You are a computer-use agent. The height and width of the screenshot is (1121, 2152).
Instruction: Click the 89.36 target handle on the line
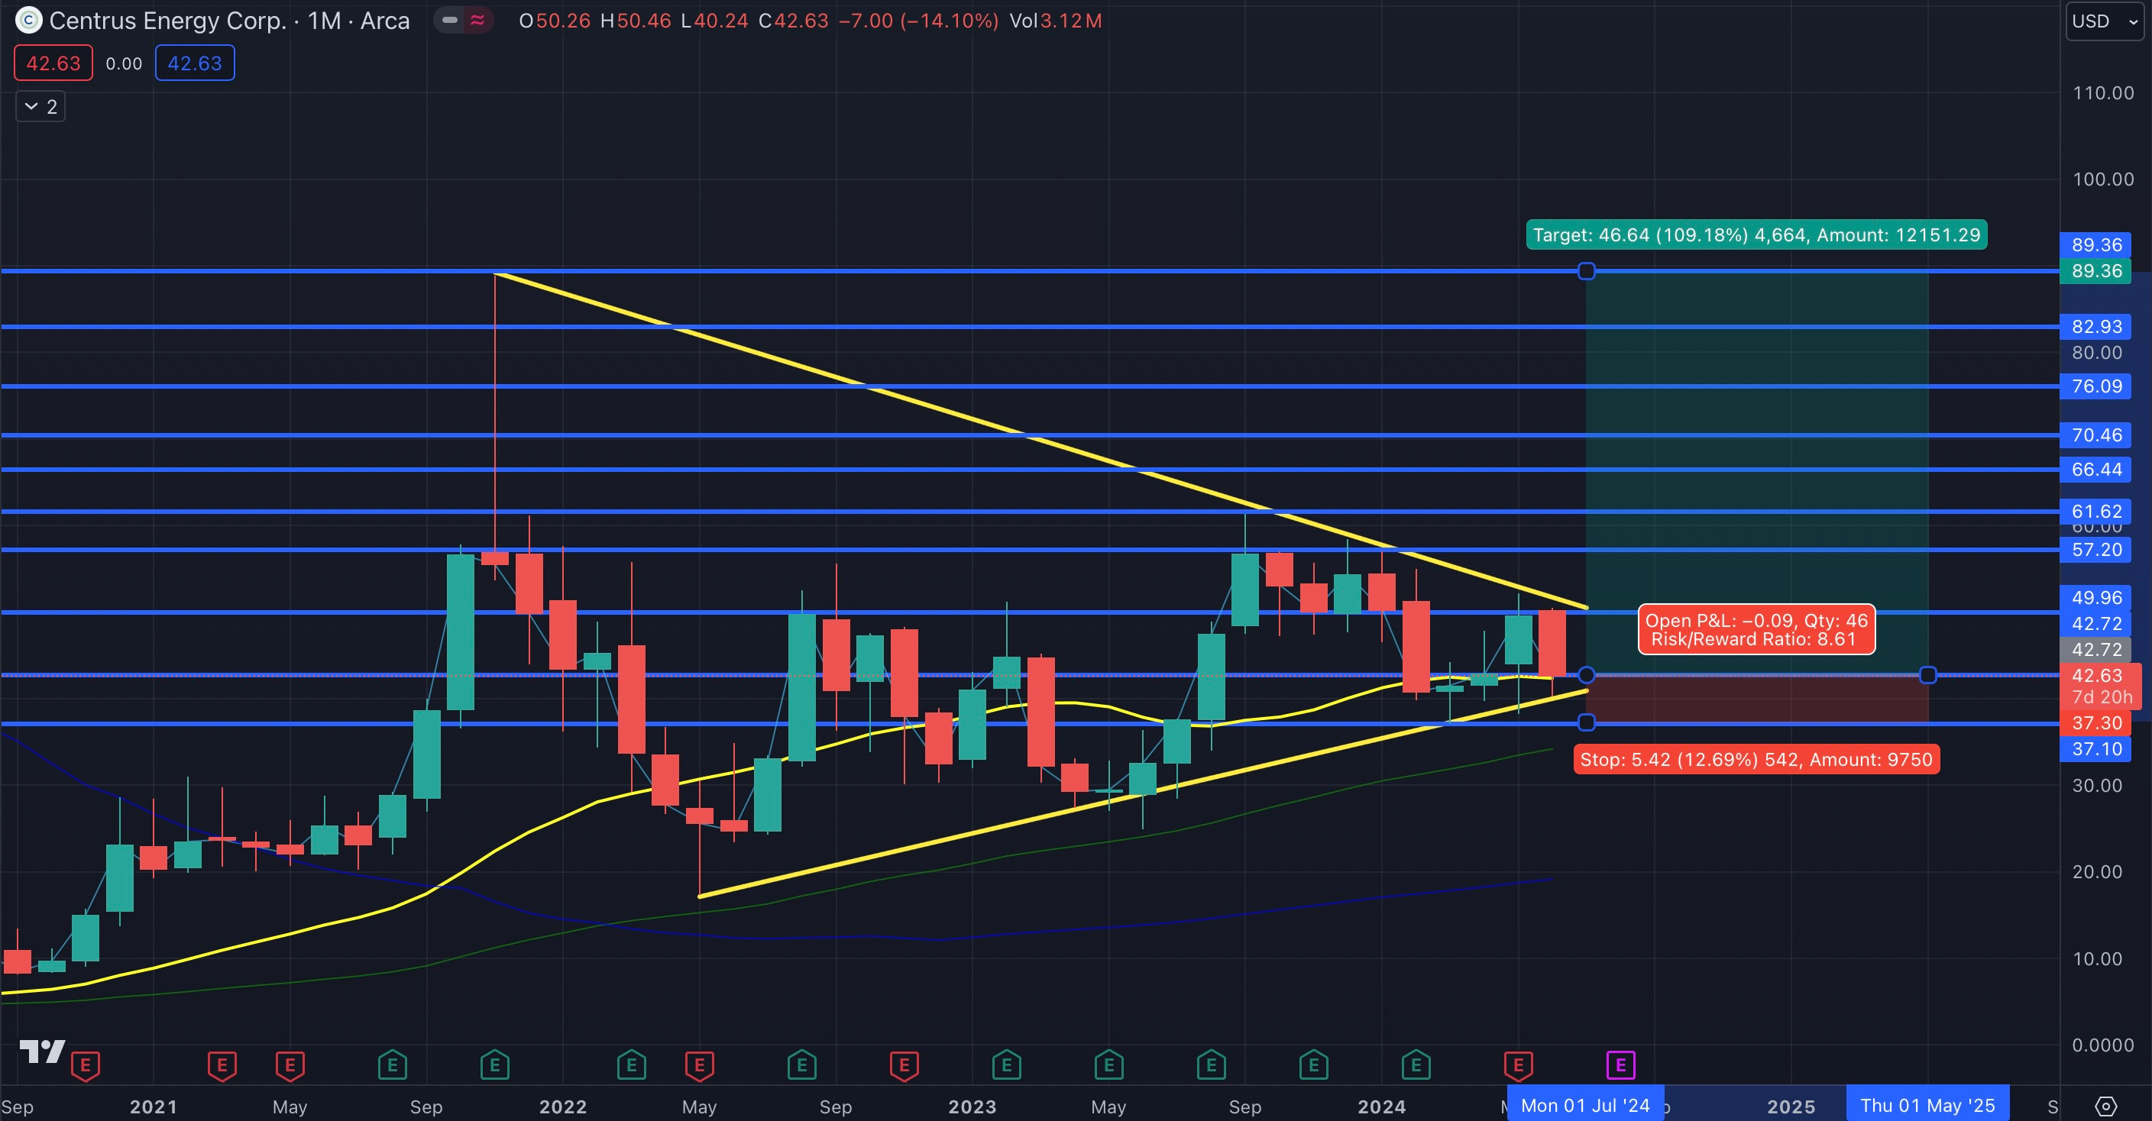tap(1586, 270)
